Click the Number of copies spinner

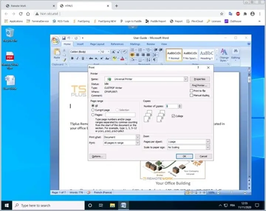(x=180, y=106)
